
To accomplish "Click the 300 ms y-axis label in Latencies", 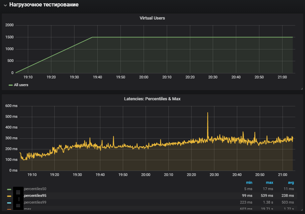I will [x=11, y=138].
